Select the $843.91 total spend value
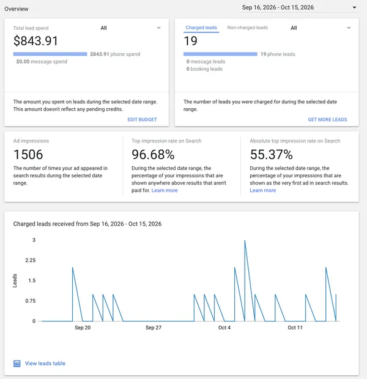The image size is (367, 379). (x=35, y=40)
